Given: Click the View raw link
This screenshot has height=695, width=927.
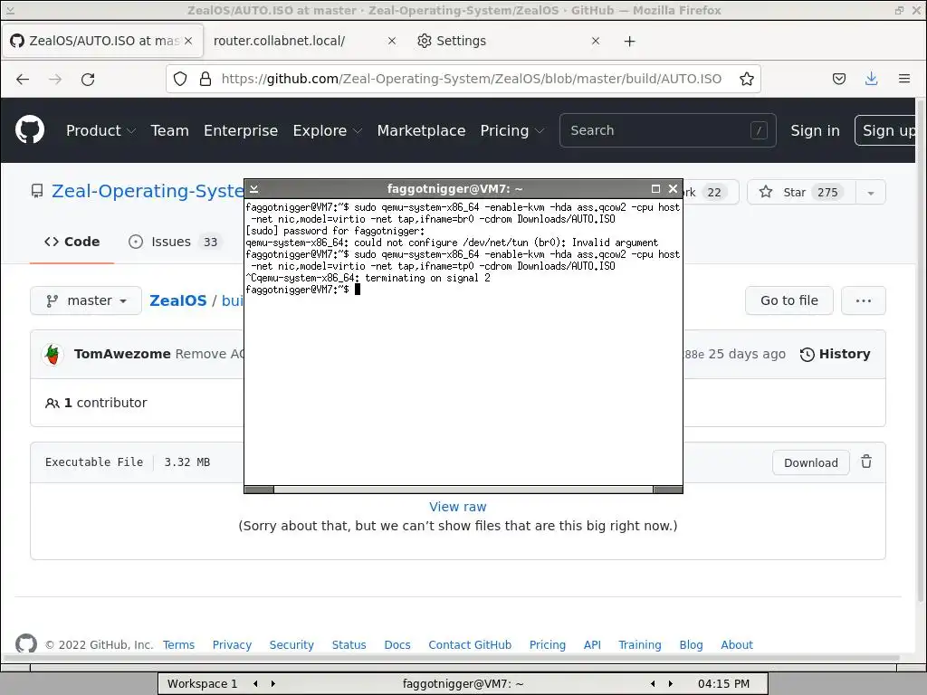Looking at the screenshot, I should point(457,507).
